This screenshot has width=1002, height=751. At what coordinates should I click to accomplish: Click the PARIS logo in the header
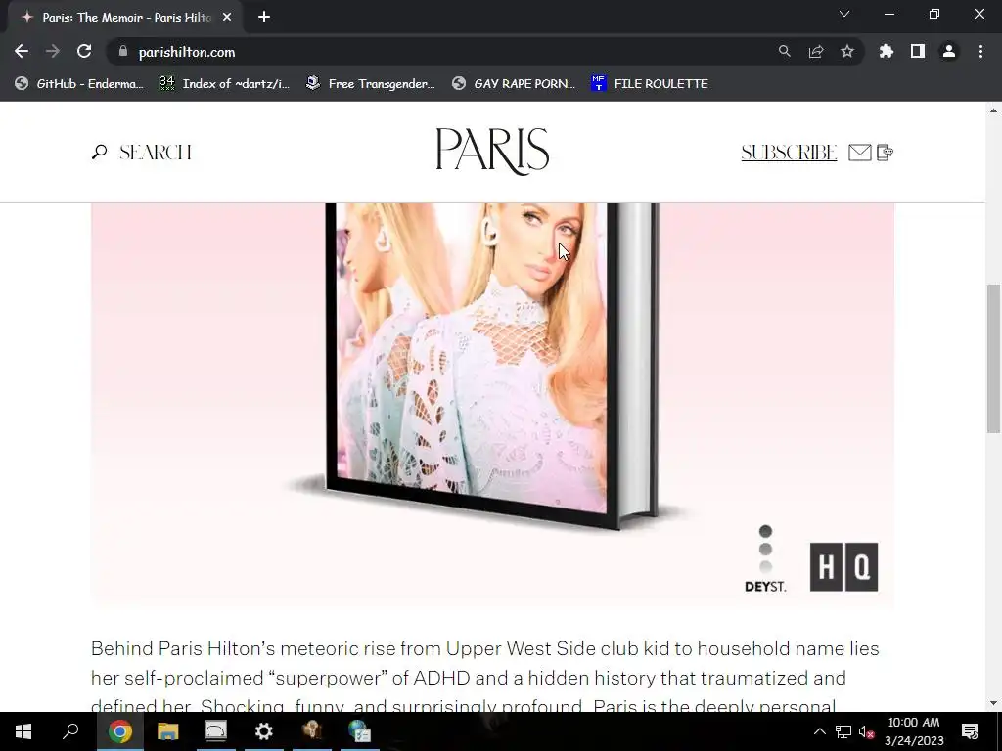tap(492, 152)
